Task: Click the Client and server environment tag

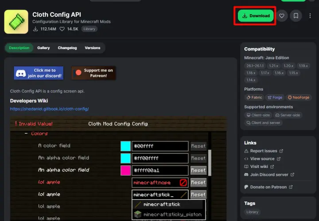Action: point(263,123)
